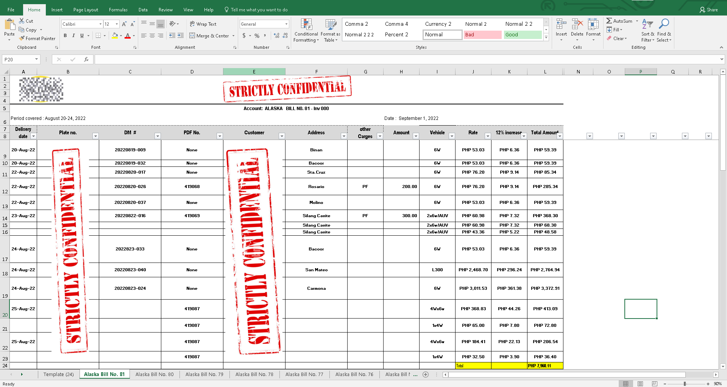Open Conditional Formatting menu
The height and width of the screenshot is (387, 727).
coord(306,30)
